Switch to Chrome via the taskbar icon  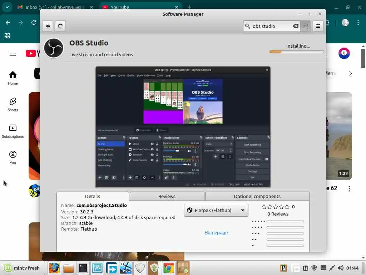[169, 268]
